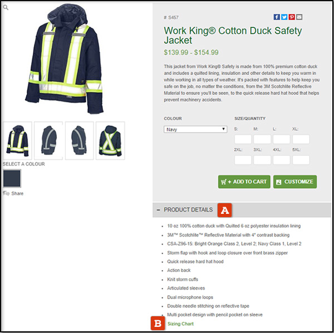
Task: Click the main jacket product image
Action: [x=65, y=58]
